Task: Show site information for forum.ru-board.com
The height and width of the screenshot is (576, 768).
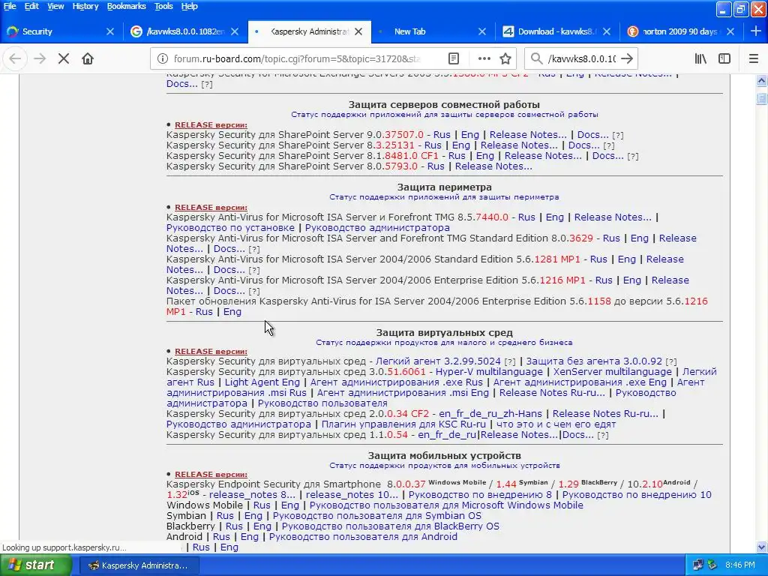Action: [163, 58]
